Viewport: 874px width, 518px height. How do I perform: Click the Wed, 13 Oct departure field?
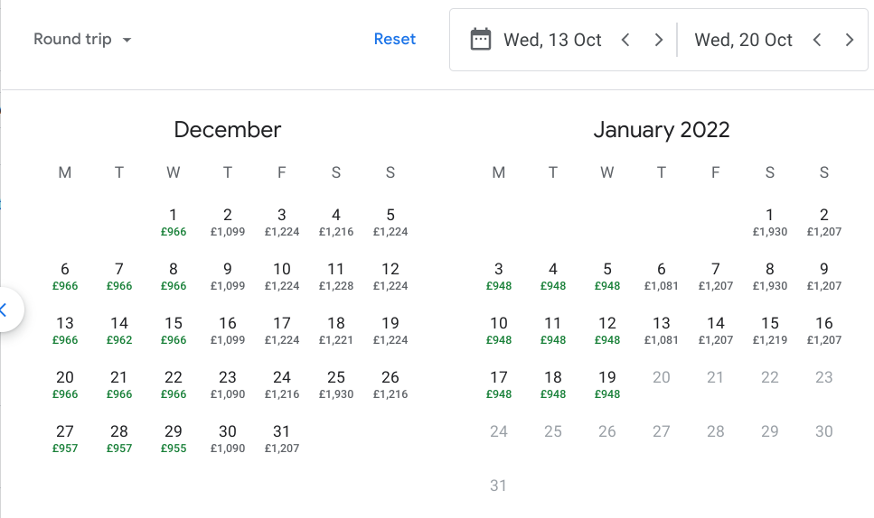552,40
